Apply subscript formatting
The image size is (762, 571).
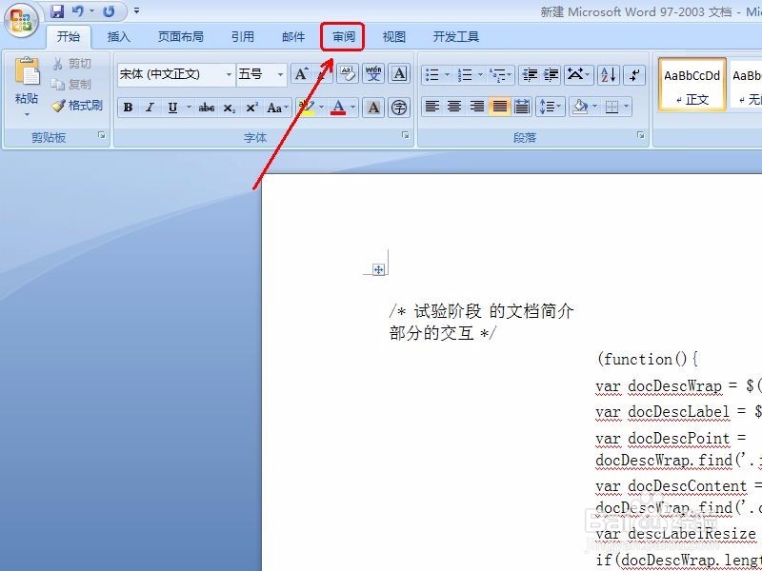(229, 108)
